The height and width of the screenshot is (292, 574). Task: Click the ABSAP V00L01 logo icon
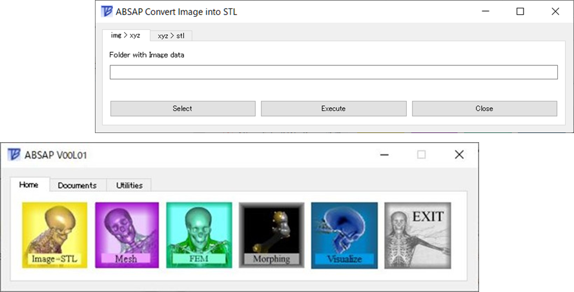pyautogui.click(x=14, y=154)
